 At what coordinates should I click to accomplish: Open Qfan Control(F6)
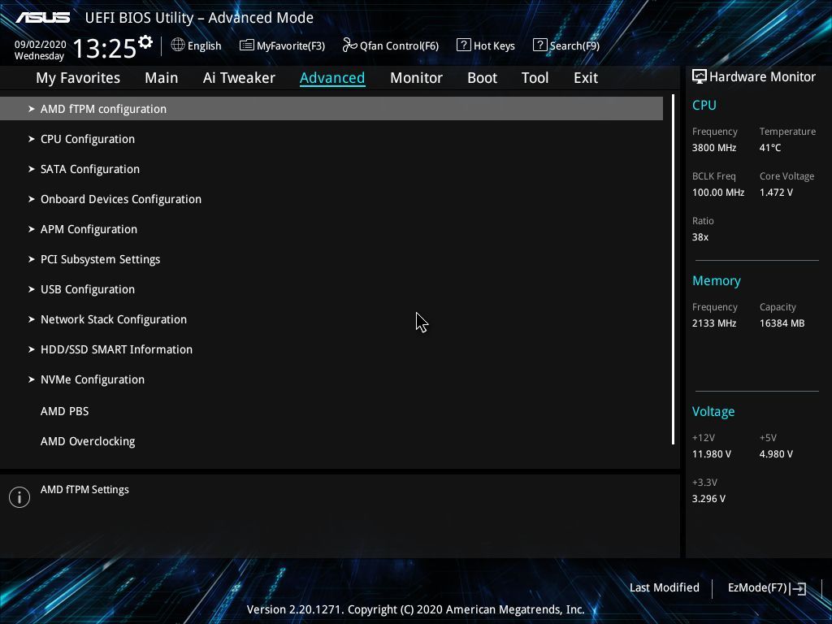click(x=391, y=45)
